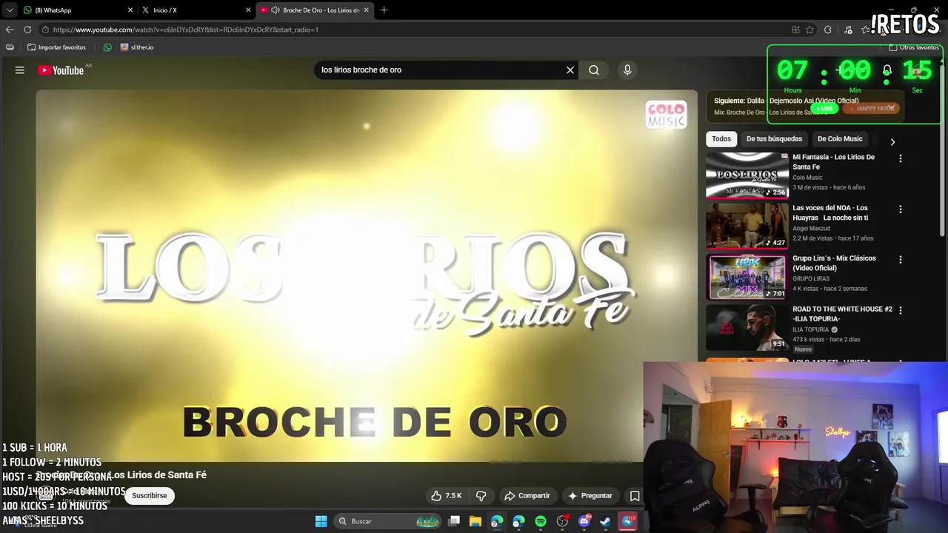
Task: Open WhatsApp bookmark icon in favorites bar
Action: pyautogui.click(x=107, y=47)
